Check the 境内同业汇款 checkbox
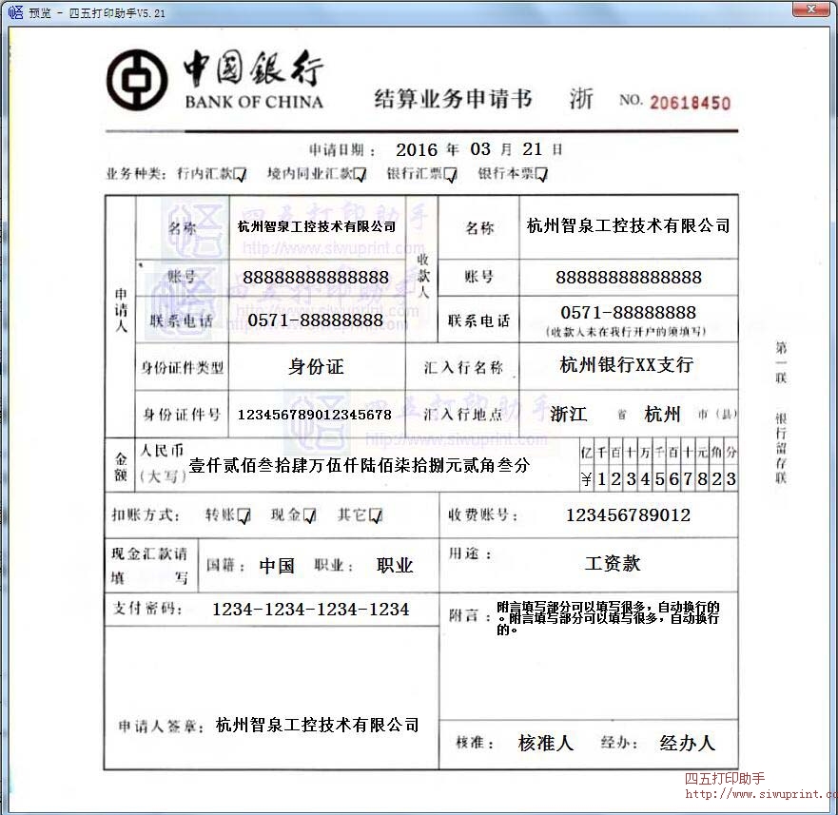The image size is (838, 815). tap(361, 174)
